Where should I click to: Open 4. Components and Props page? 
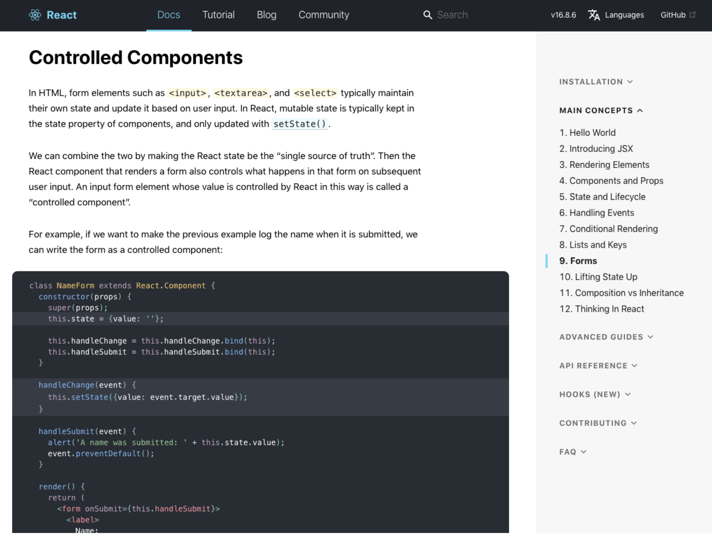click(611, 181)
